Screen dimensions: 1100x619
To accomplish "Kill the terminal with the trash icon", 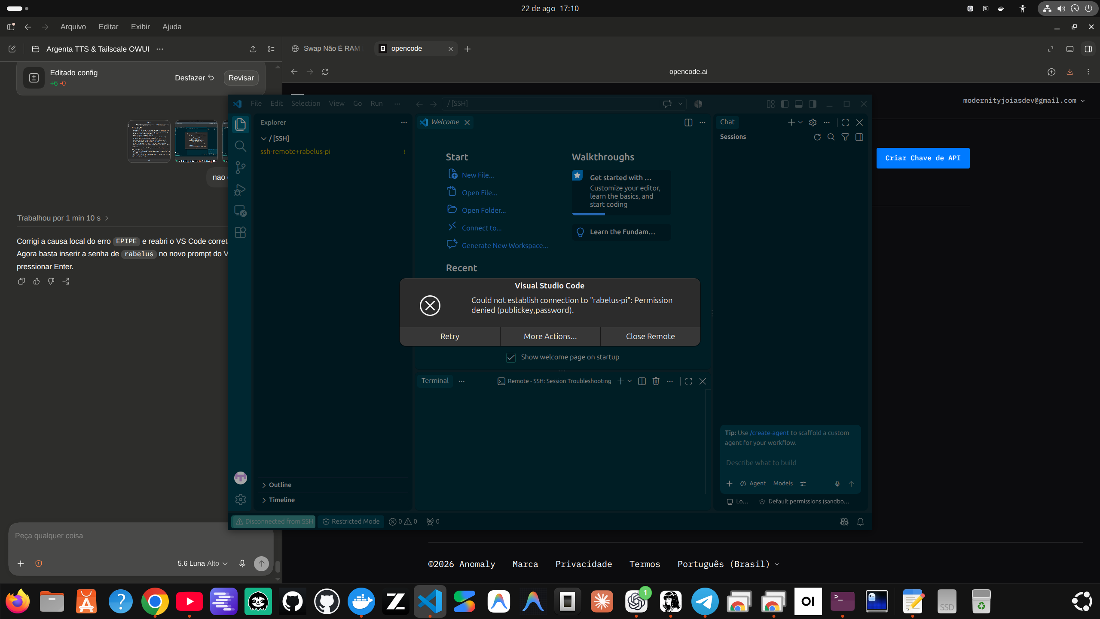I will [x=656, y=381].
